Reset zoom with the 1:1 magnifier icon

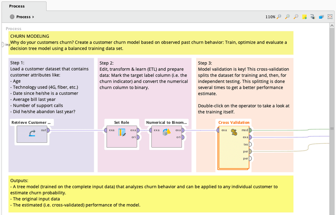pyautogui.click(x=280, y=17)
